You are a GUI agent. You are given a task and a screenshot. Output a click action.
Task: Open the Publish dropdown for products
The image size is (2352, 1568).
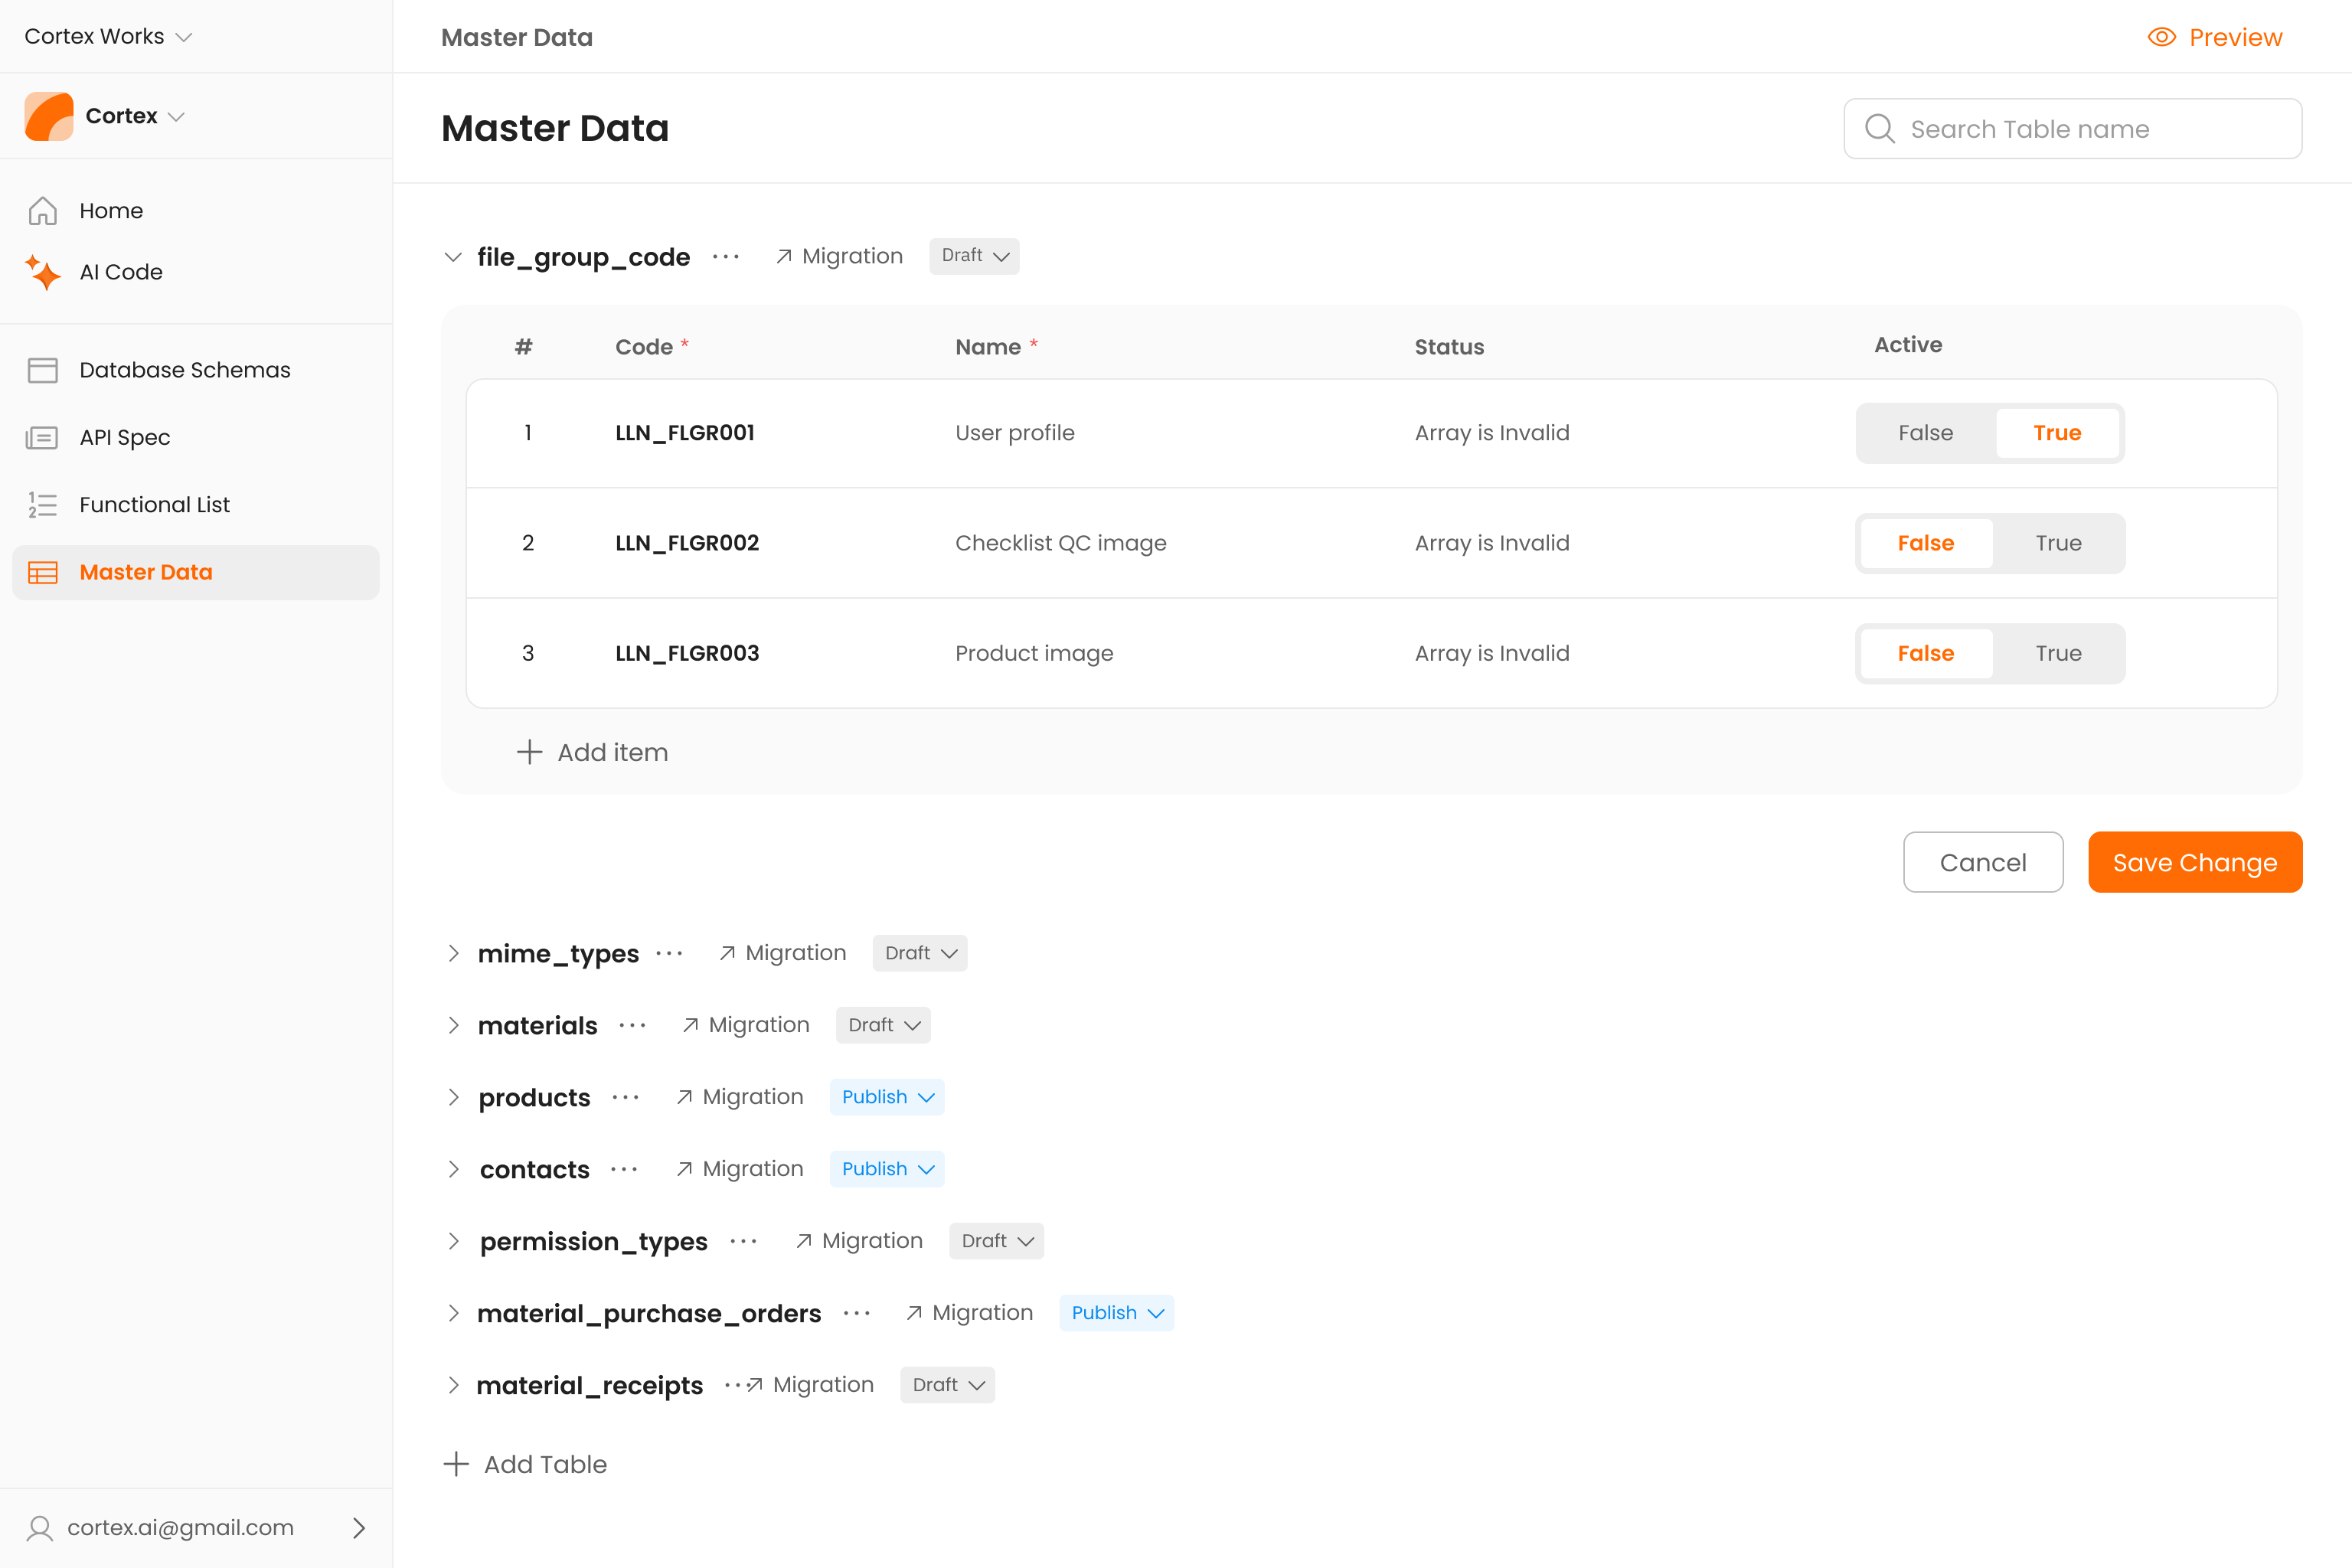(x=886, y=1097)
